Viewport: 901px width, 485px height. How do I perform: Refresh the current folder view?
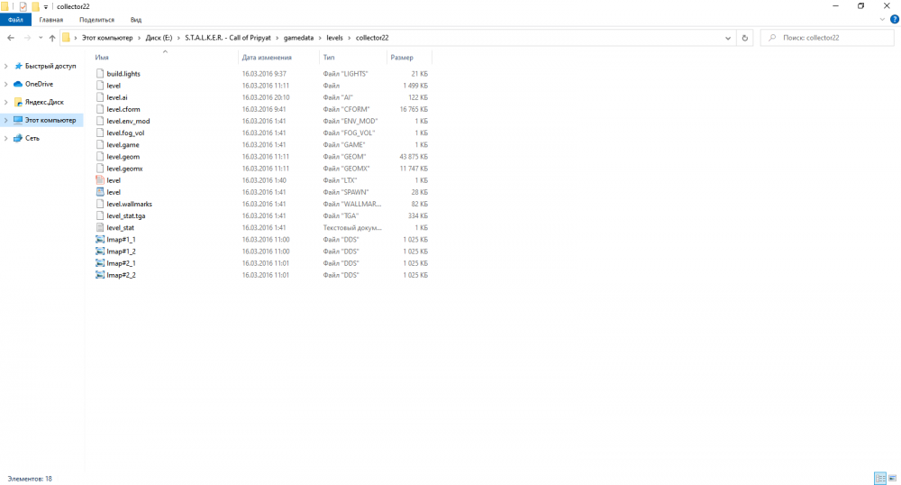(x=745, y=38)
